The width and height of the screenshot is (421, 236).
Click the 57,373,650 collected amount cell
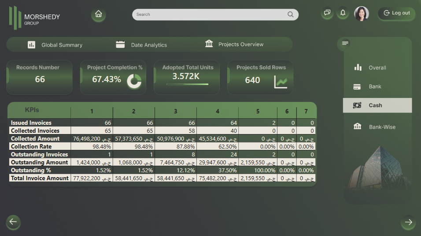tap(134, 138)
